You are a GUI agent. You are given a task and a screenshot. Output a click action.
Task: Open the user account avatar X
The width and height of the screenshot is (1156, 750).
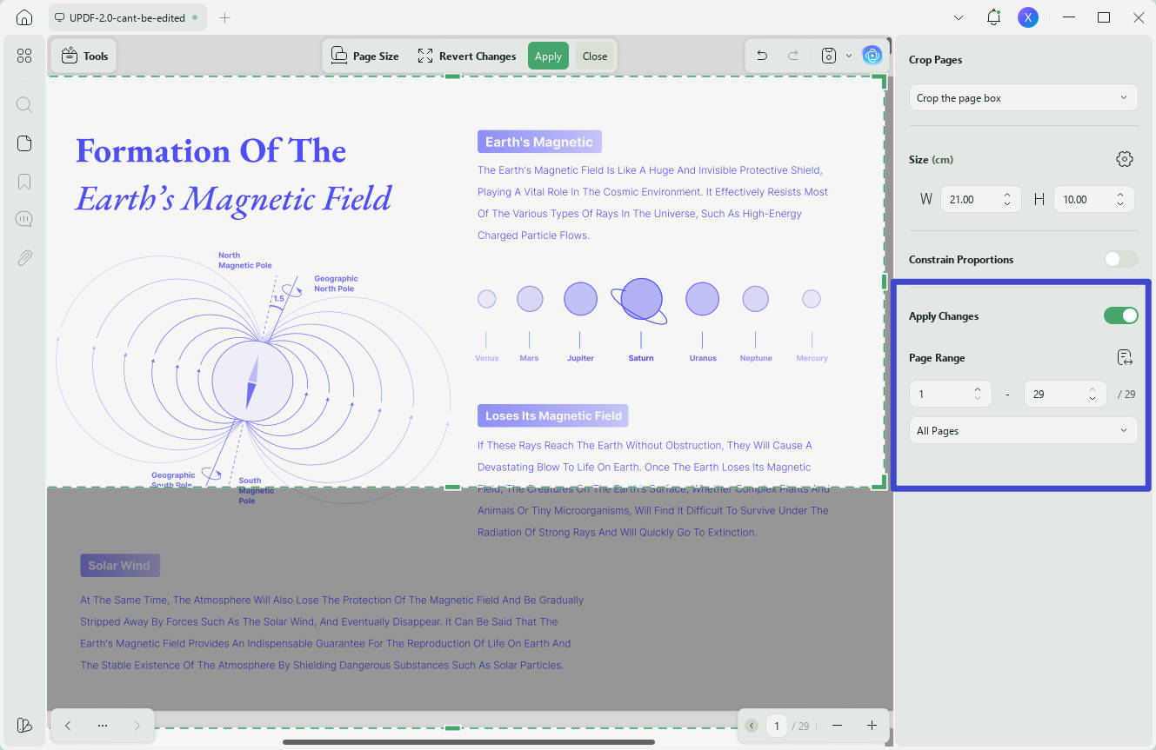point(1029,17)
